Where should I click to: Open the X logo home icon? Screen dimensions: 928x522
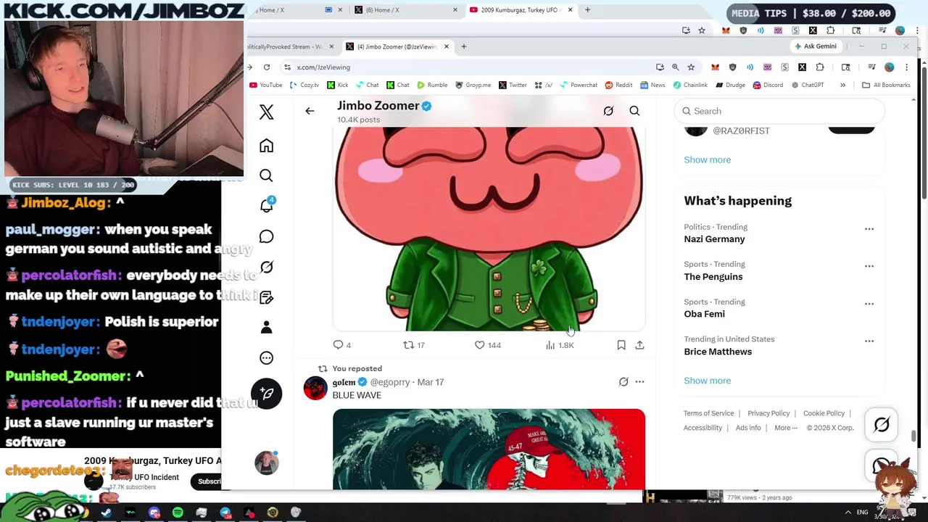[266, 112]
